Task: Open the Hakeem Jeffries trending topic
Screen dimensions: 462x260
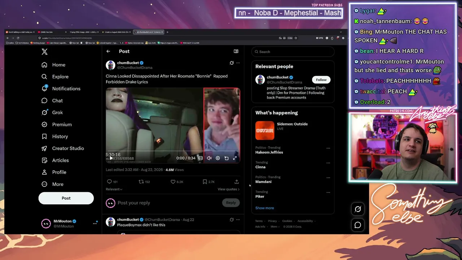Action: 269,152
